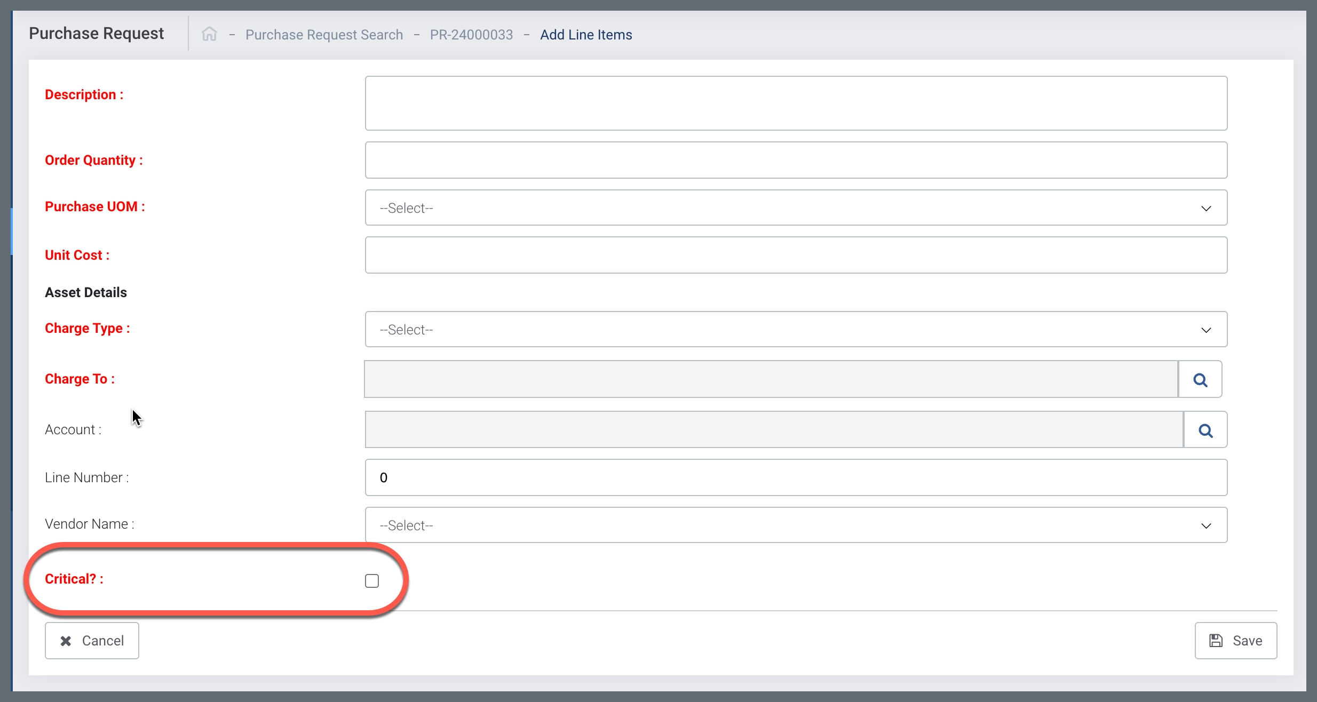Click the greyed Charge To text box
1317x702 pixels.
click(771, 379)
